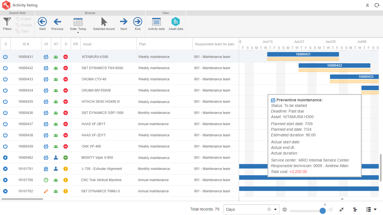Click the preventive maintenance icon for 16000431
Viewport: 383px width, 215px height.
coord(46,57)
